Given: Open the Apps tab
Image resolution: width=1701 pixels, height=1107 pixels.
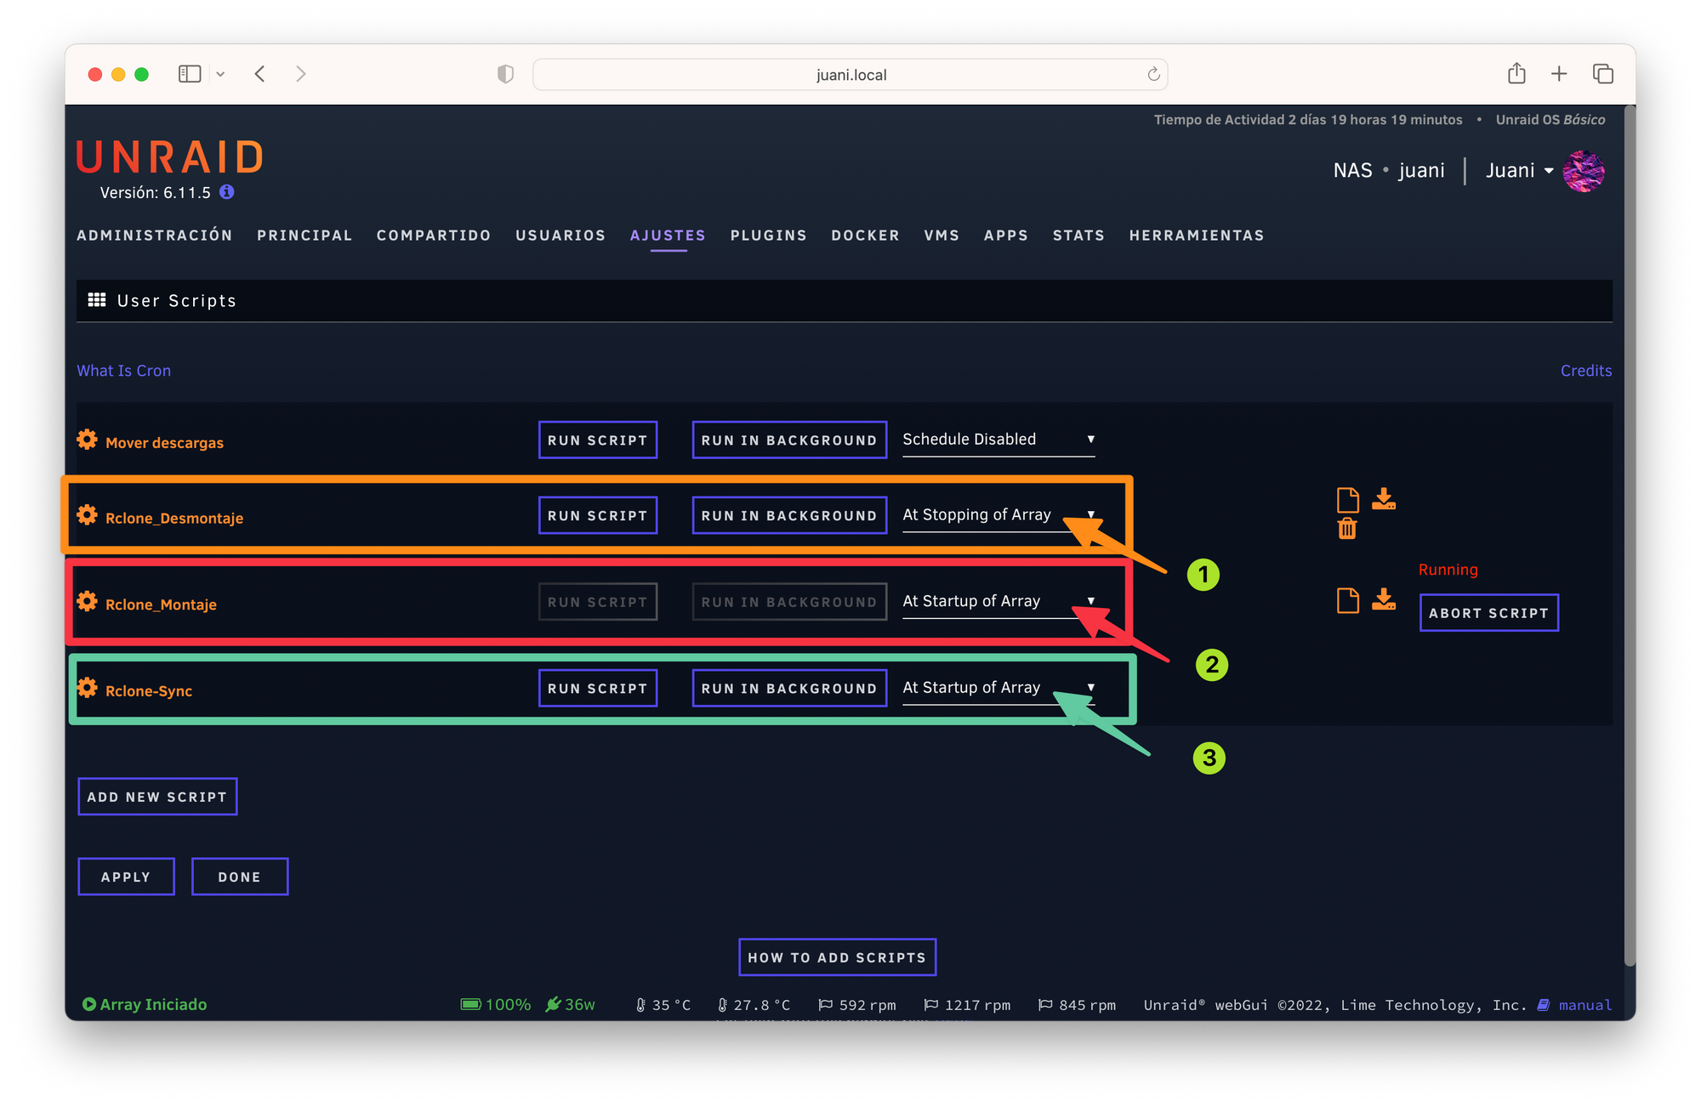Looking at the screenshot, I should click(1006, 236).
